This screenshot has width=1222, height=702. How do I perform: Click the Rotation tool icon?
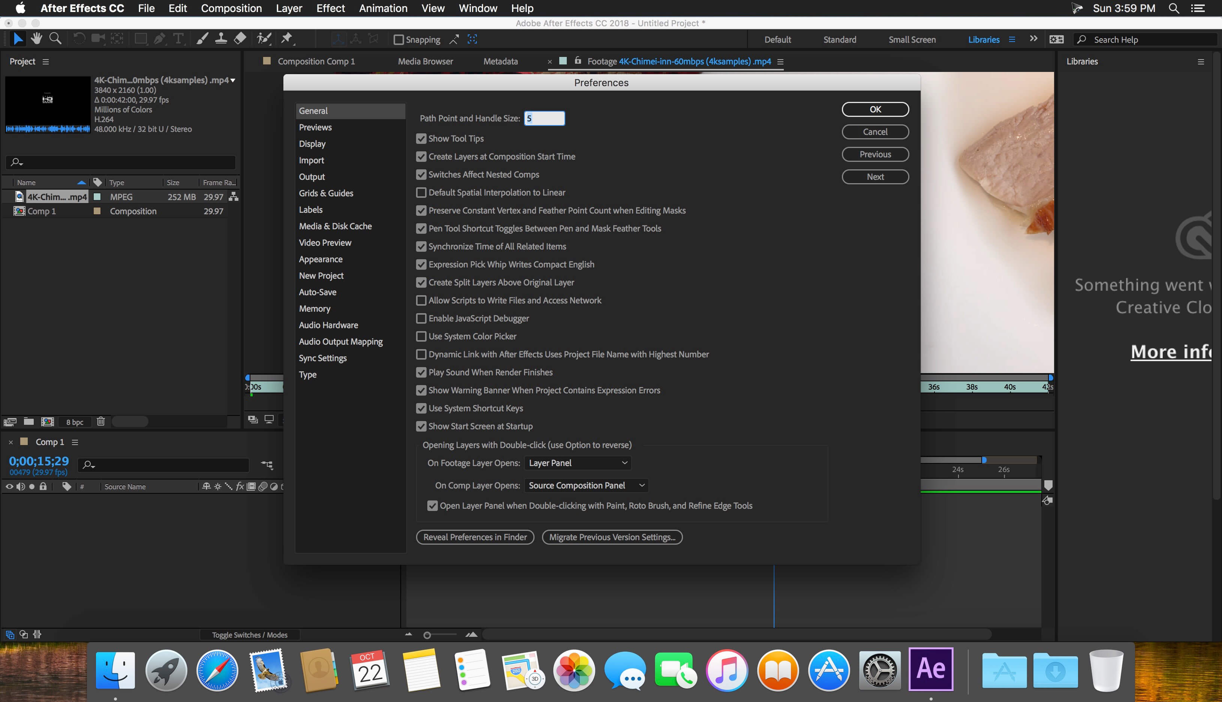point(77,39)
